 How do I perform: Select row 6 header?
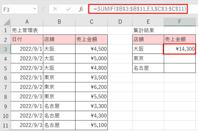coord(5,78)
